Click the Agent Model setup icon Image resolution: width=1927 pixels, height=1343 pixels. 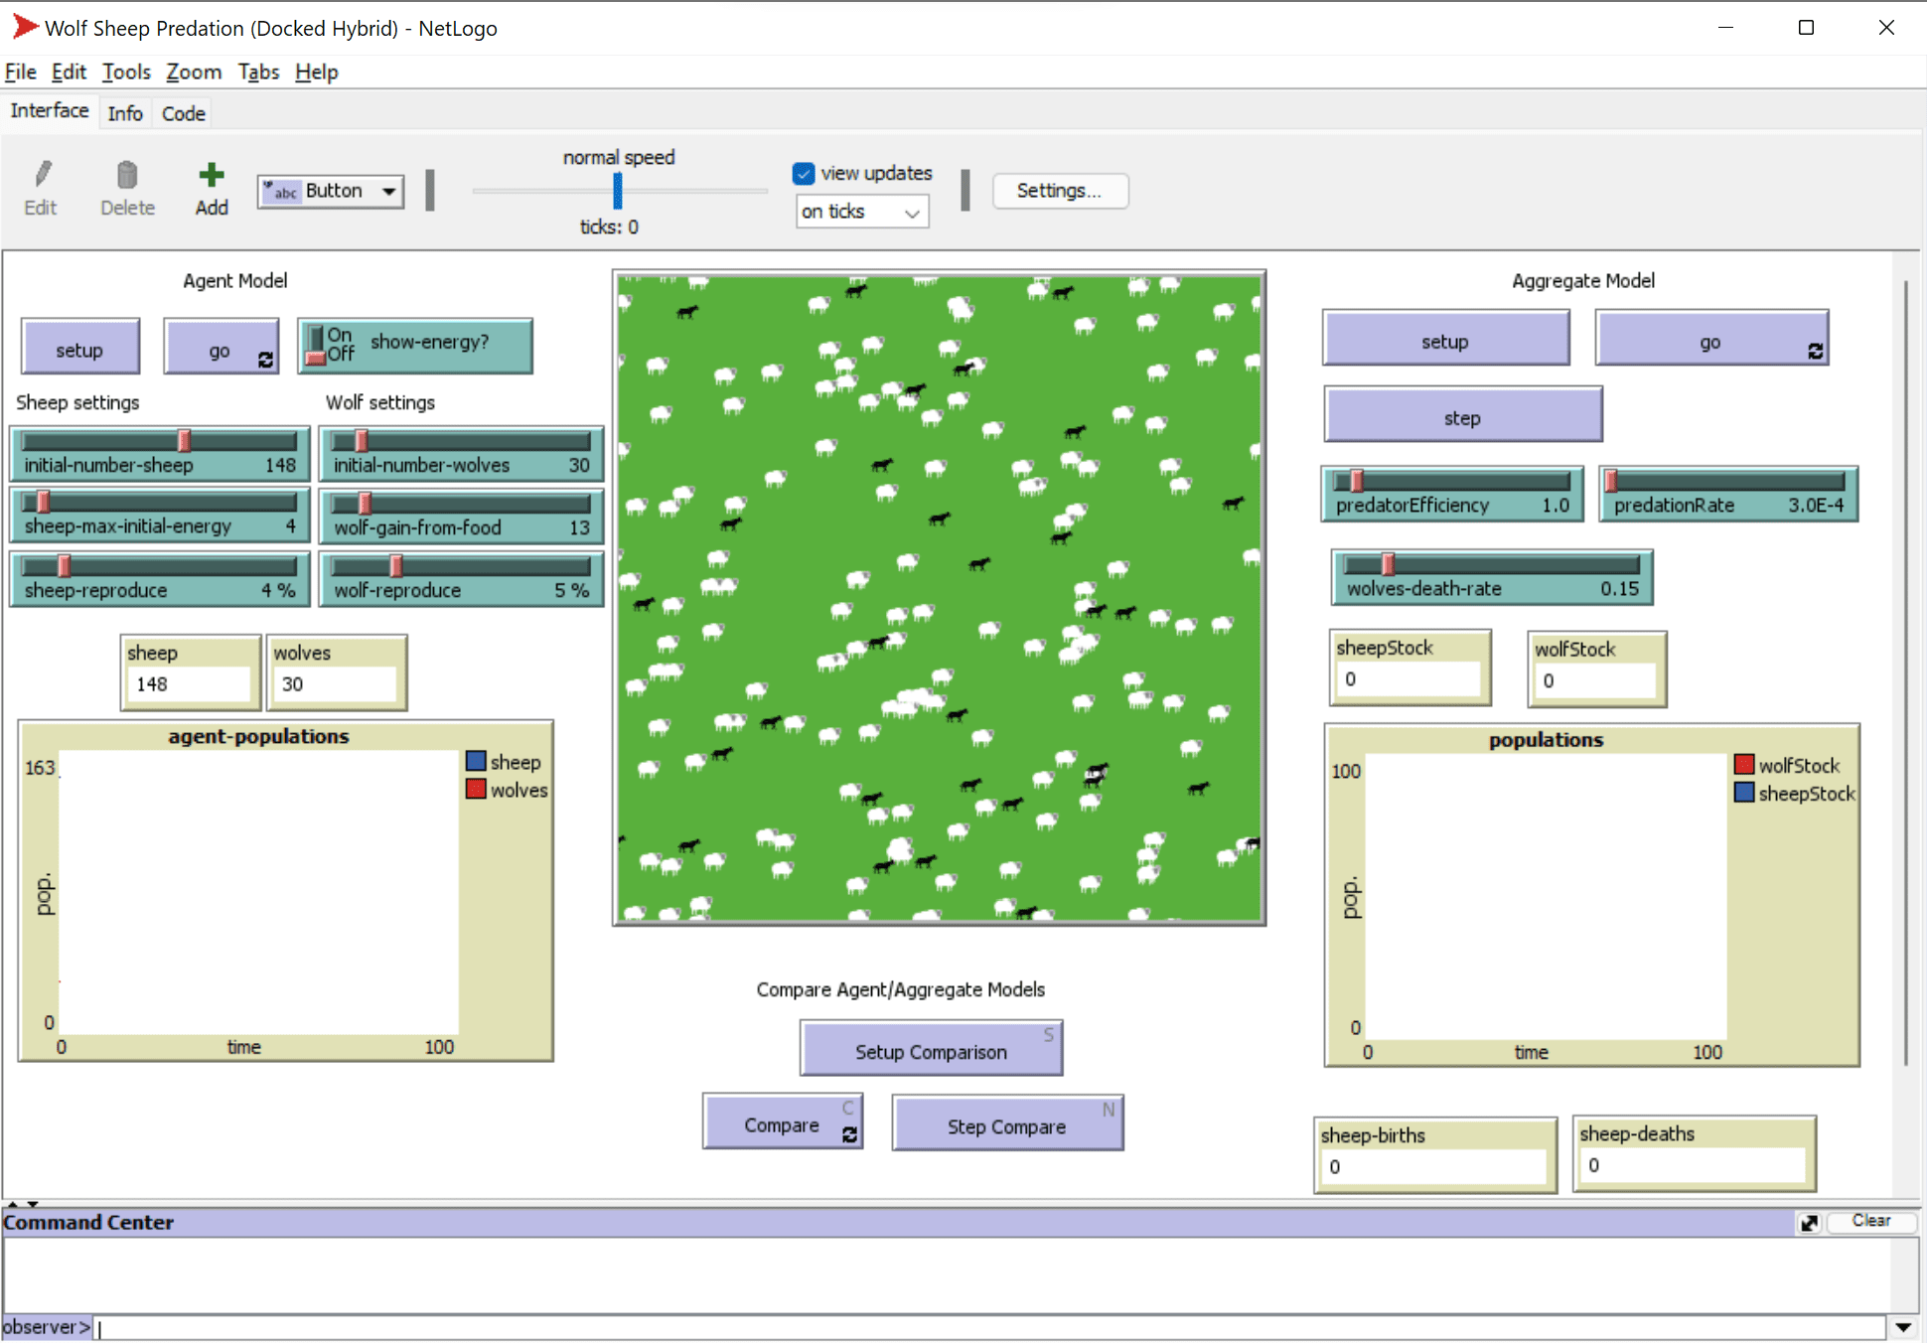click(82, 343)
